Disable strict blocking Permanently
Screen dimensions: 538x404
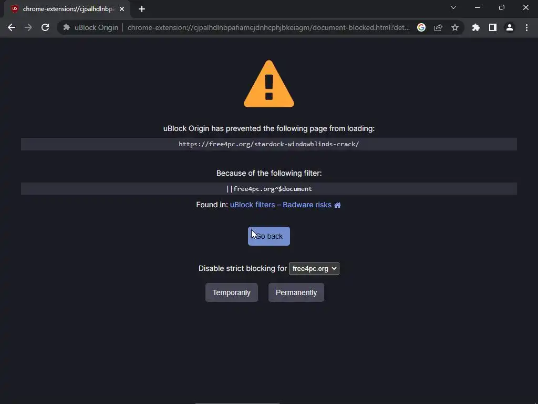pos(296,292)
